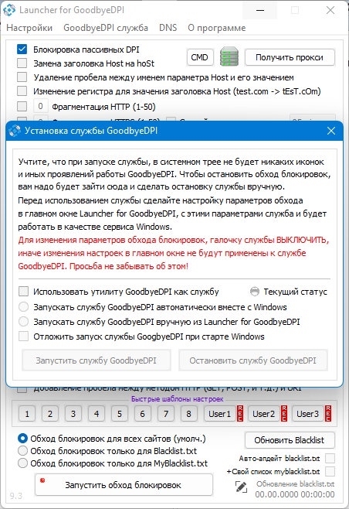349x509 pixels.
Task: Select Обход блокировок только для Blacklist.txt
Action: [x=22, y=450]
